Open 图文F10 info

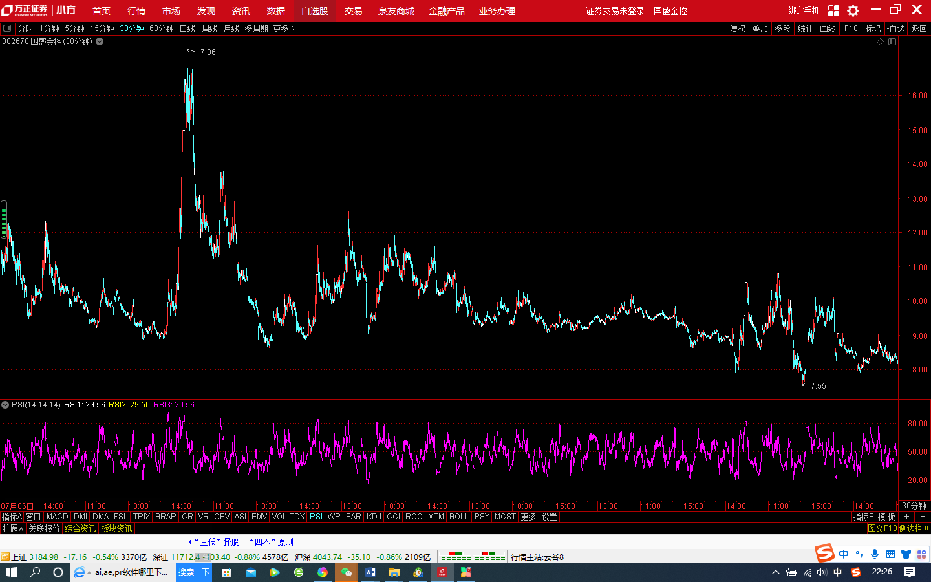pyautogui.click(x=883, y=528)
